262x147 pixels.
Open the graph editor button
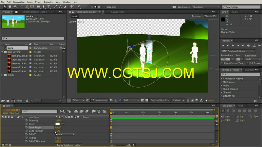[104, 111]
